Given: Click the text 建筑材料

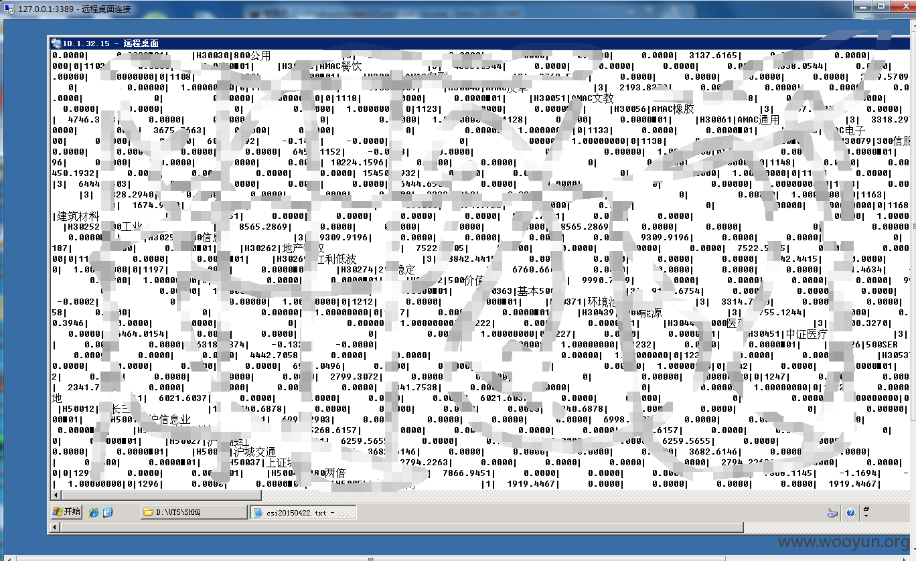Looking at the screenshot, I should (78, 216).
